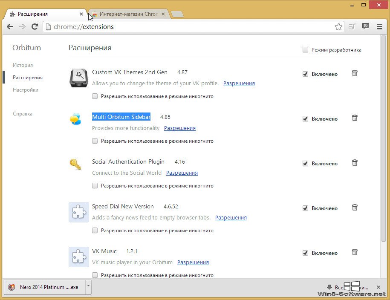Click version number 4.6.52
The image size is (390, 300).
[171, 207]
